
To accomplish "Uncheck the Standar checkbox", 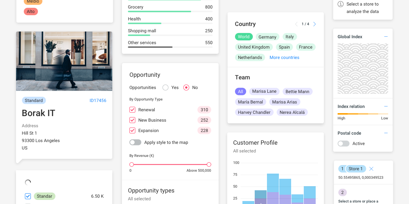I will click(28, 196).
